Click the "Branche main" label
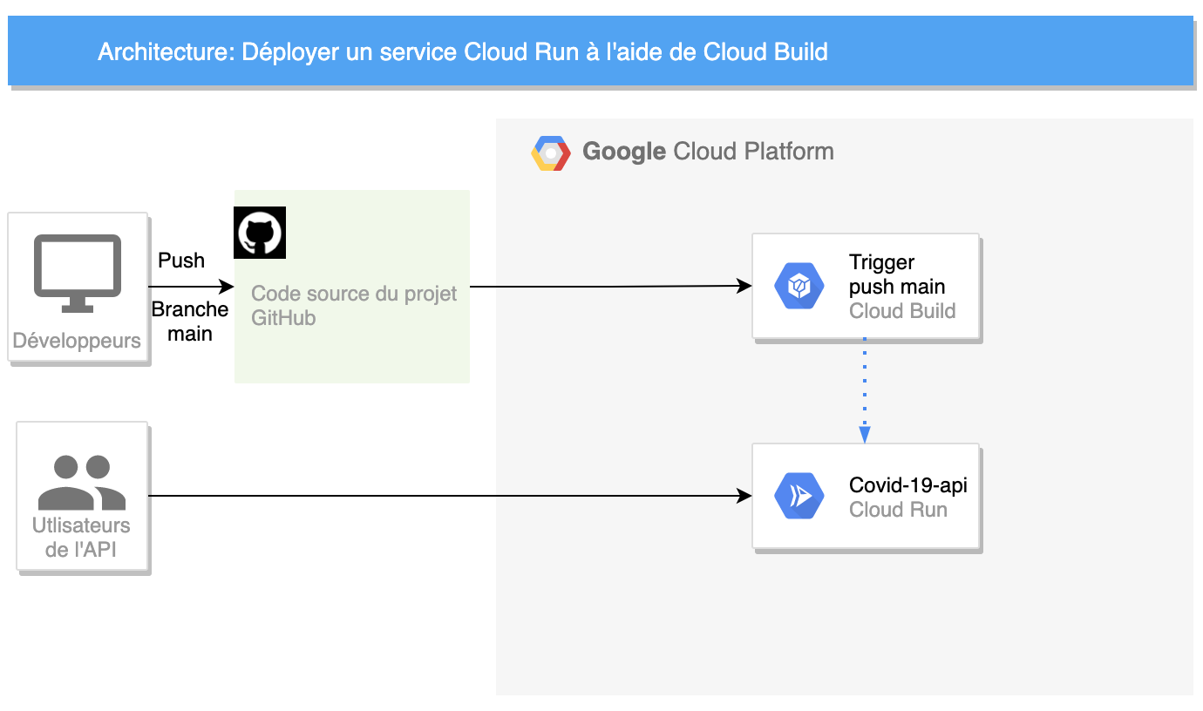 pos(190,322)
